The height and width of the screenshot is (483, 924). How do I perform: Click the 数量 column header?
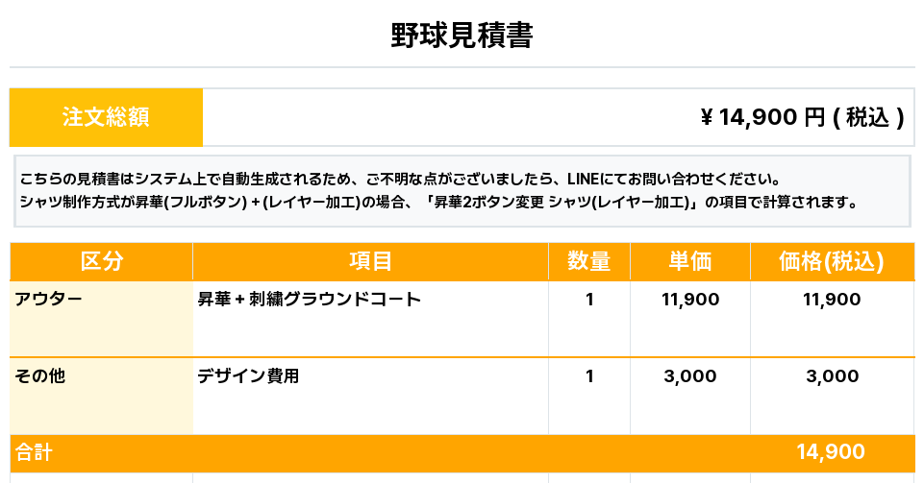(588, 261)
